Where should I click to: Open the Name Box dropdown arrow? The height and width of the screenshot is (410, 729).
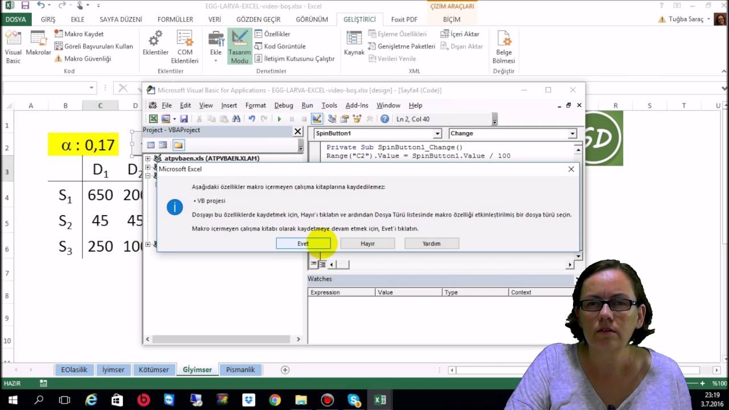pyautogui.click(x=91, y=88)
